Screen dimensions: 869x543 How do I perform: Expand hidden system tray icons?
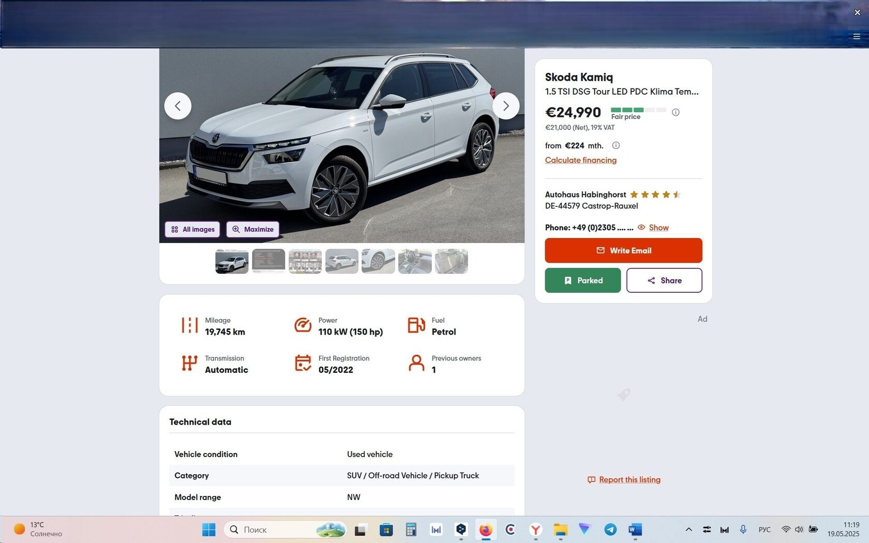688,530
